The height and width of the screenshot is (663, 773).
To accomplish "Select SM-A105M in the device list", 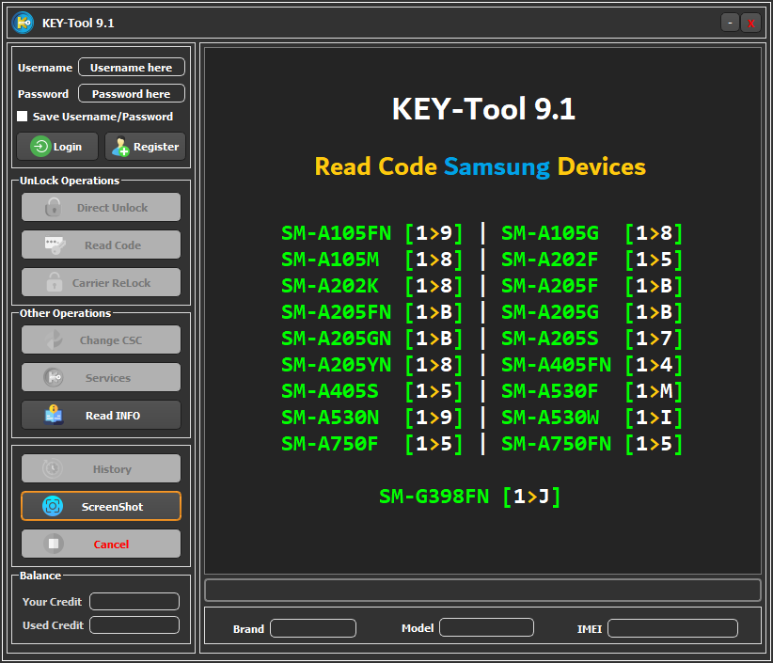I will coord(330,260).
